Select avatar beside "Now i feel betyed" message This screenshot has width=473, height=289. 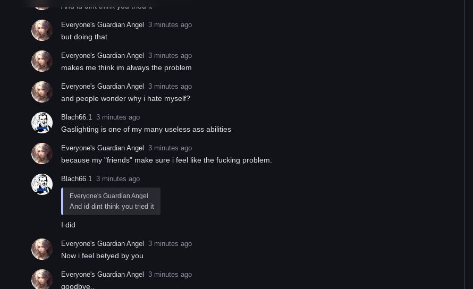(x=42, y=250)
